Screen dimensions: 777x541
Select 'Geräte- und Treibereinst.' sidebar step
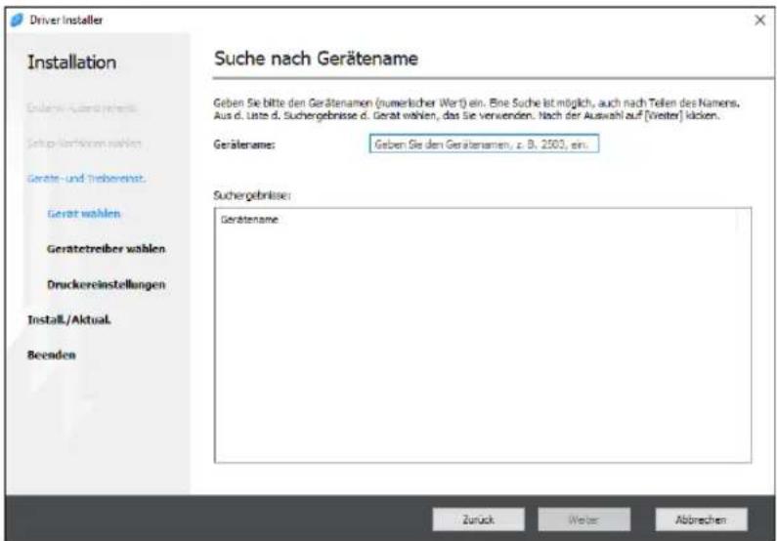point(86,178)
